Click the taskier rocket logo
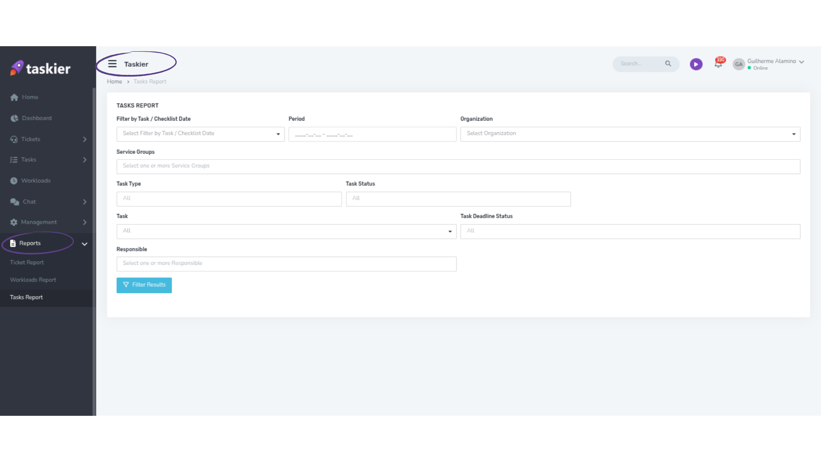Viewport: 821px width, 462px height. 17,68
